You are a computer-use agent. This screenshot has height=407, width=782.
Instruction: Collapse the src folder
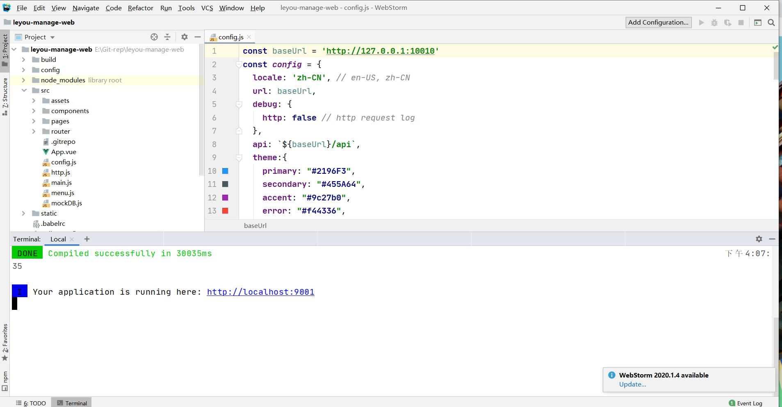pos(24,90)
